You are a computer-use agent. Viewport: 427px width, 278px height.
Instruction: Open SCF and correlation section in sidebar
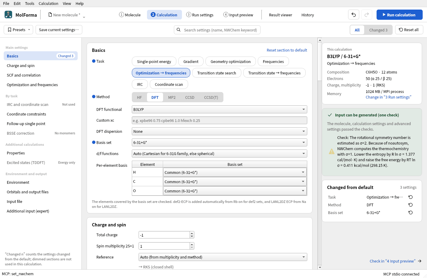pyautogui.click(x=41, y=75)
